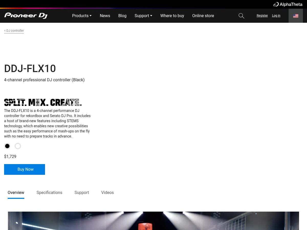Open the Blog menu item
The height and width of the screenshot is (230, 307).
pyautogui.click(x=122, y=16)
